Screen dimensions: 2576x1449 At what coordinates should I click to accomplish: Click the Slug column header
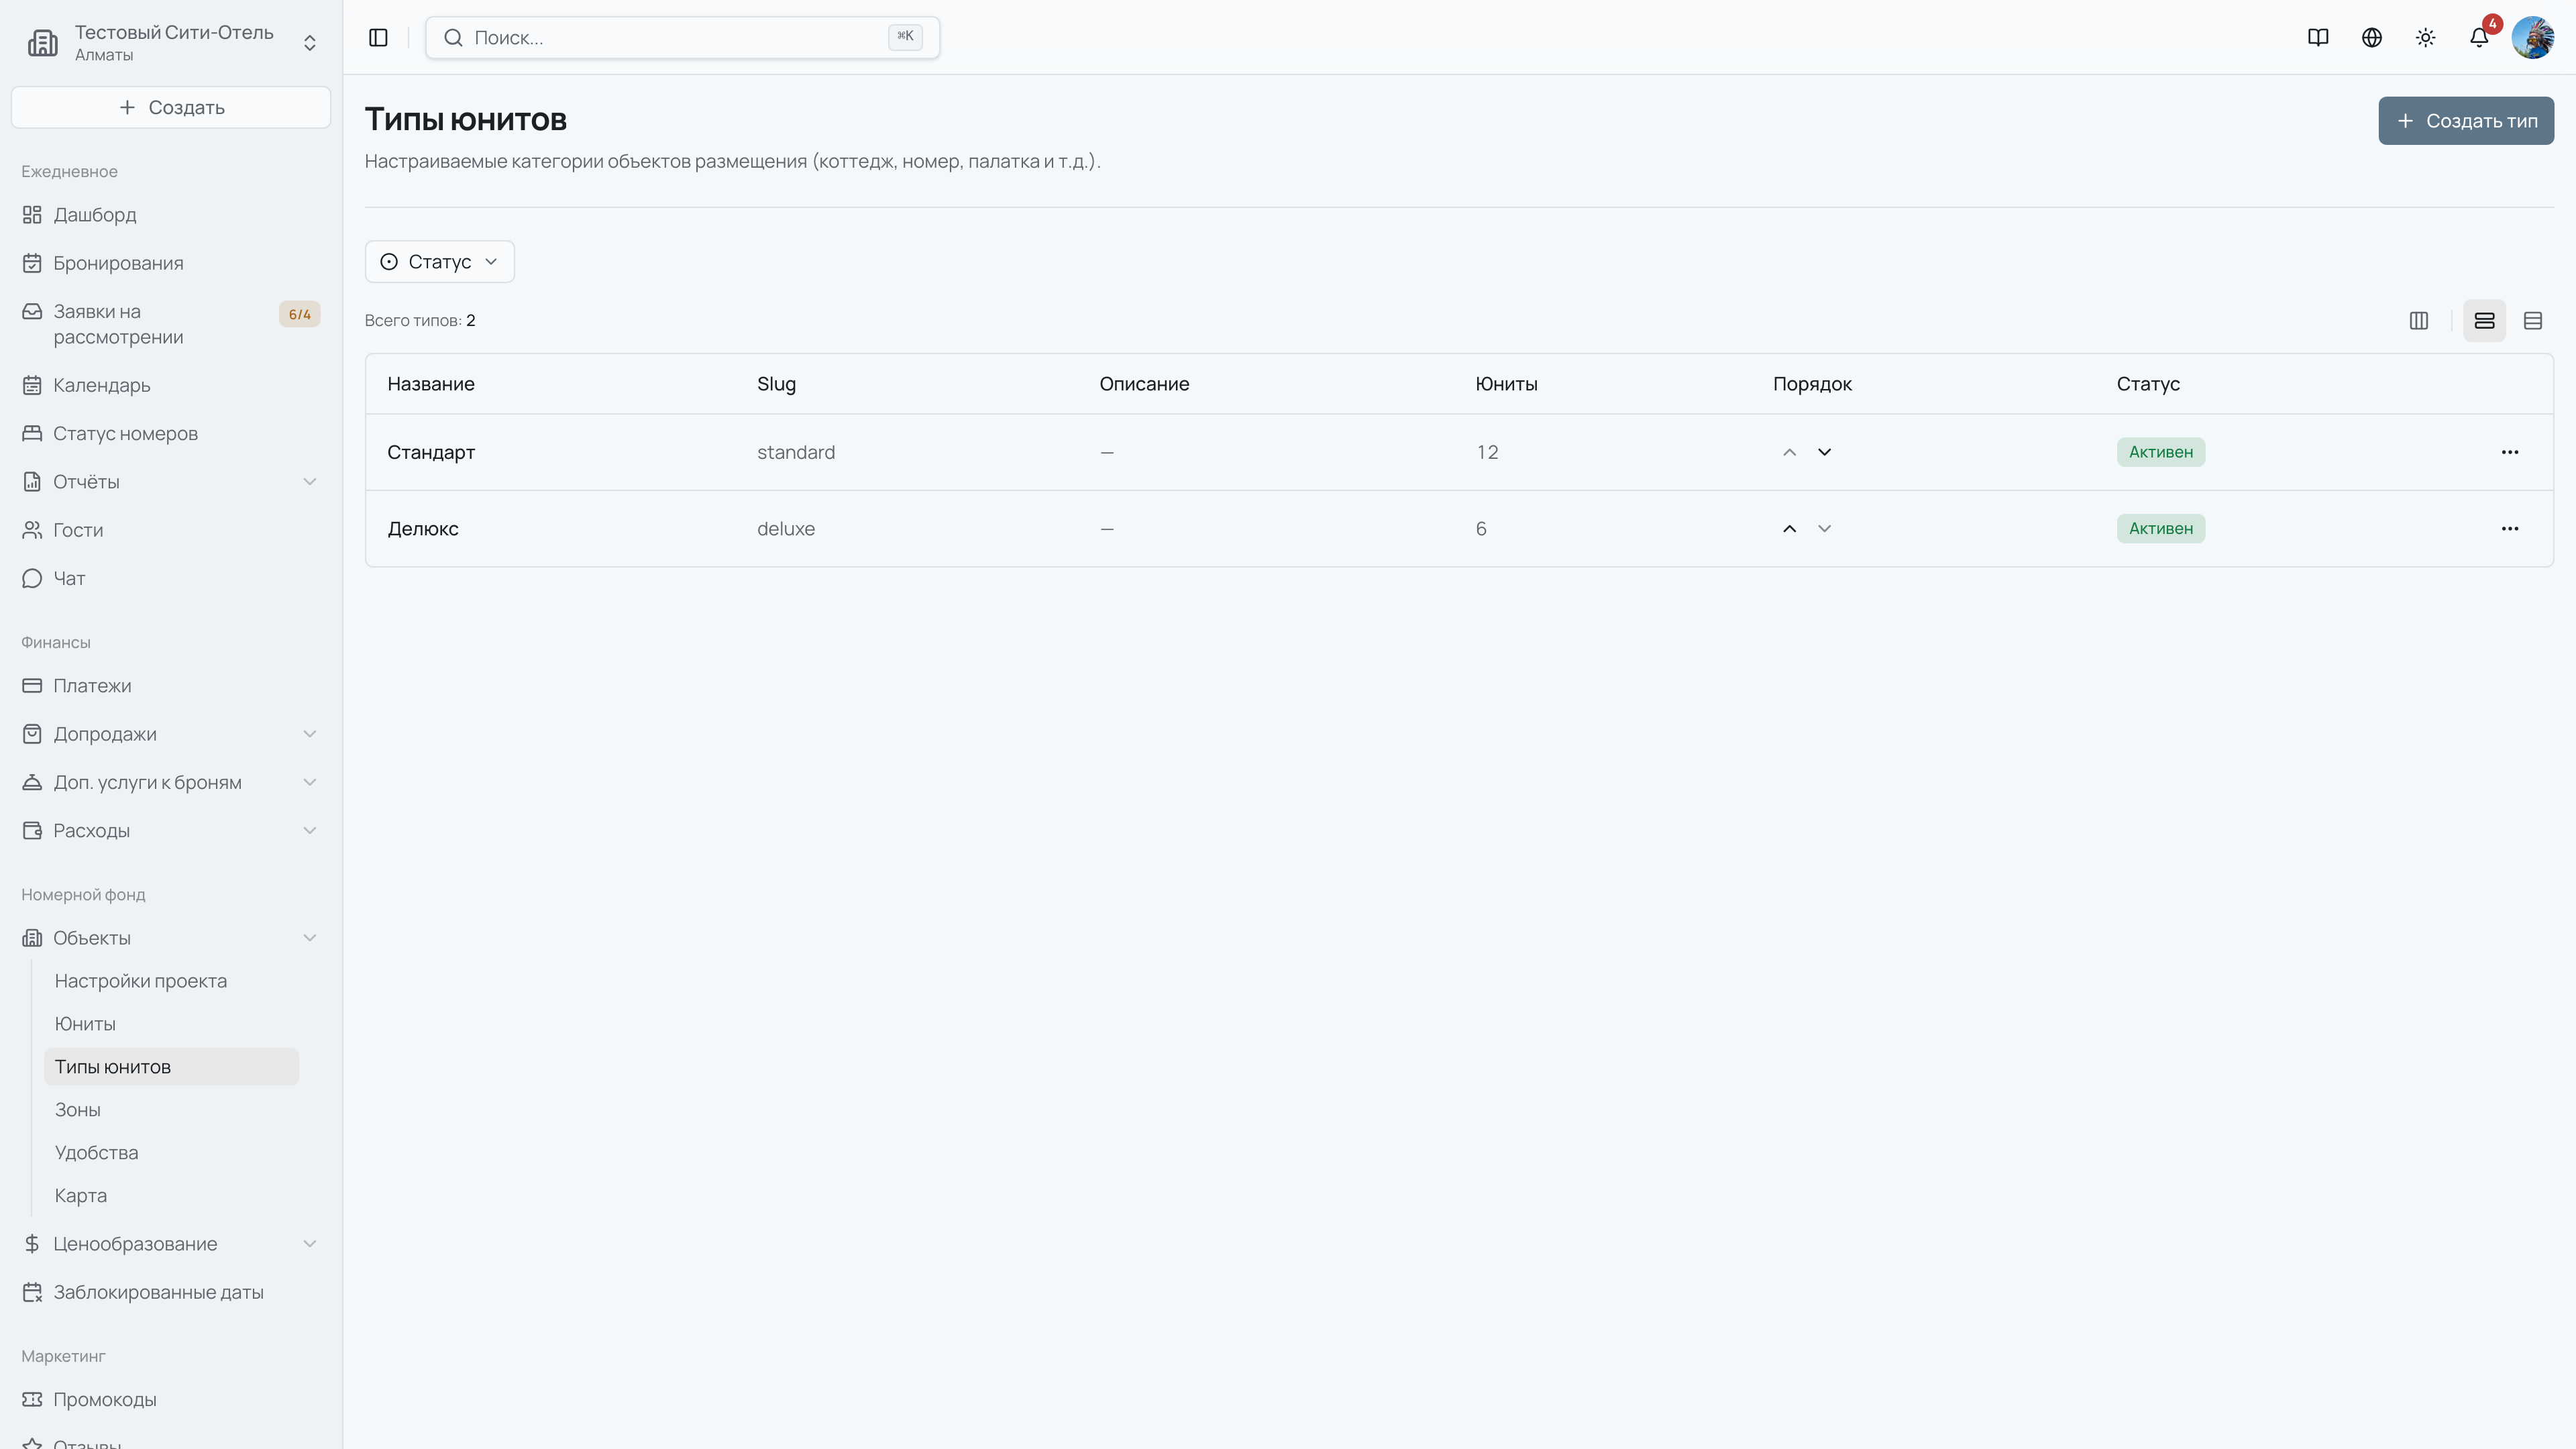(x=776, y=384)
